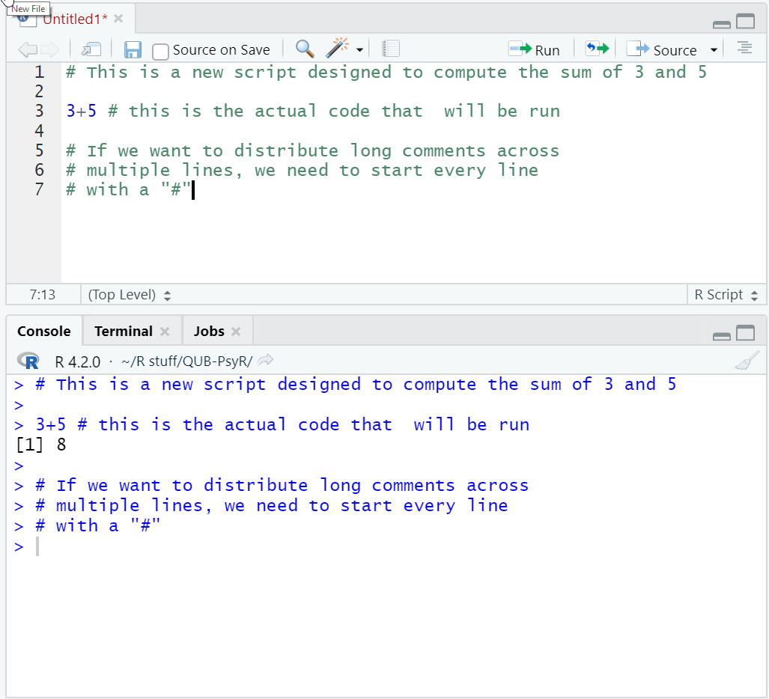Close the Untitled1 script tab
This screenshot has height=699, width=769.
click(118, 19)
